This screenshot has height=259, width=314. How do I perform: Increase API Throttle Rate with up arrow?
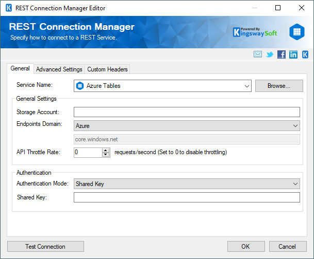(106, 151)
